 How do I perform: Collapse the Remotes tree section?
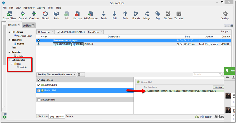click(9, 52)
